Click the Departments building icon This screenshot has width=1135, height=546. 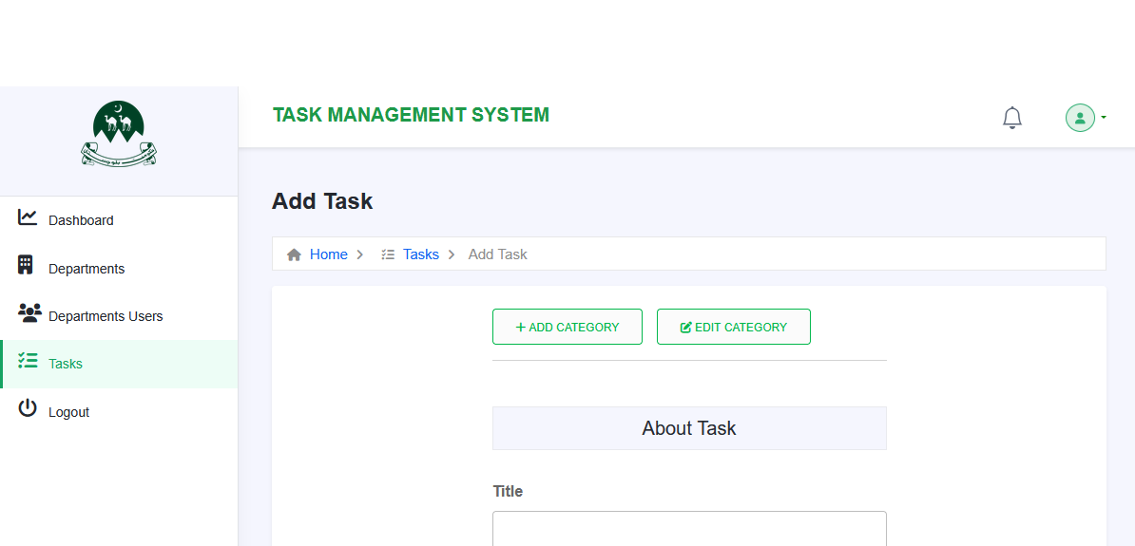point(26,265)
